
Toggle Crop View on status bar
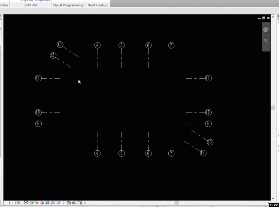click(x=47, y=202)
